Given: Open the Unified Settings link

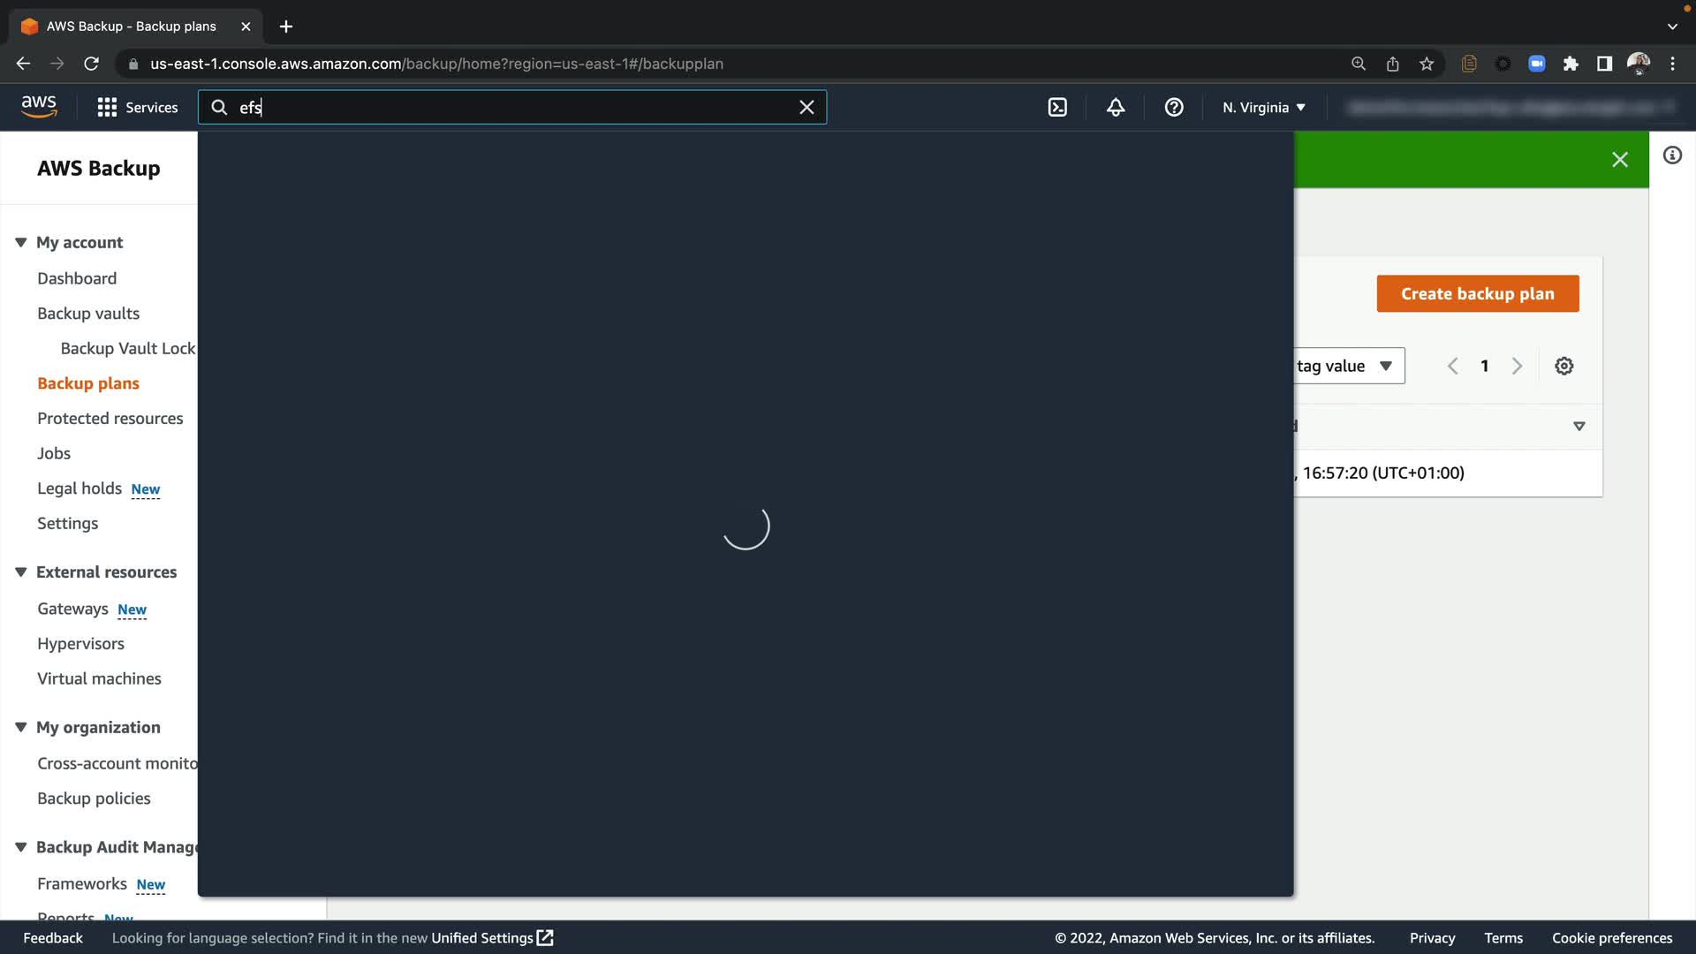Looking at the screenshot, I should (x=491, y=937).
